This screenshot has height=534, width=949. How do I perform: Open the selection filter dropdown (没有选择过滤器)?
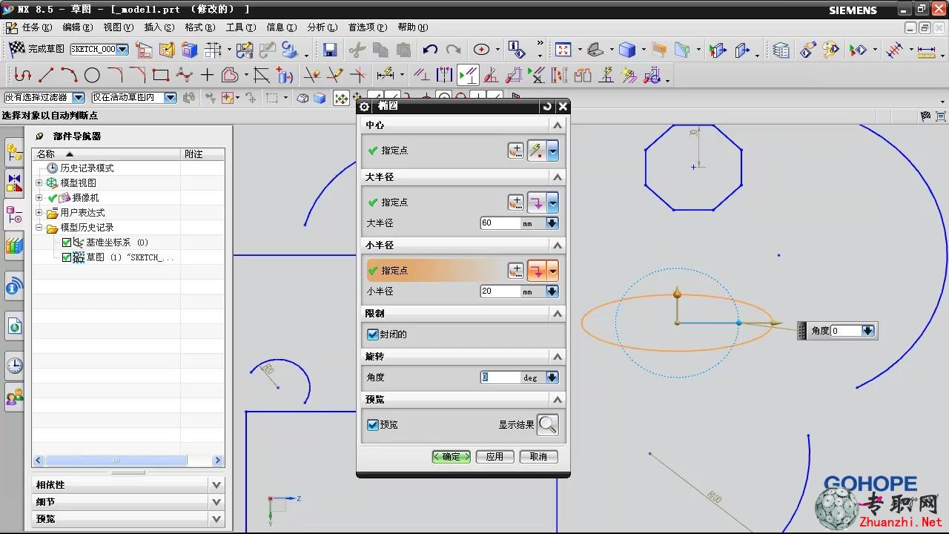(x=79, y=97)
